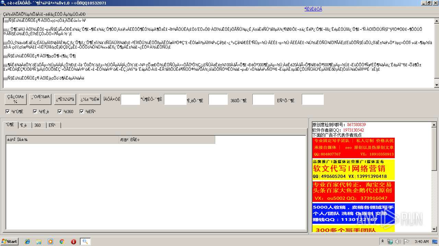The width and height of the screenshot is (439, 246).
Task: Click the ad panel scrollbar thumb
Action: (x=434, y=149)
